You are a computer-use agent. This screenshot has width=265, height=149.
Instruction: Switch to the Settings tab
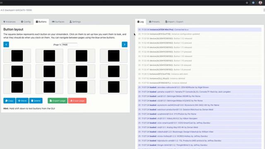[75, 22]
